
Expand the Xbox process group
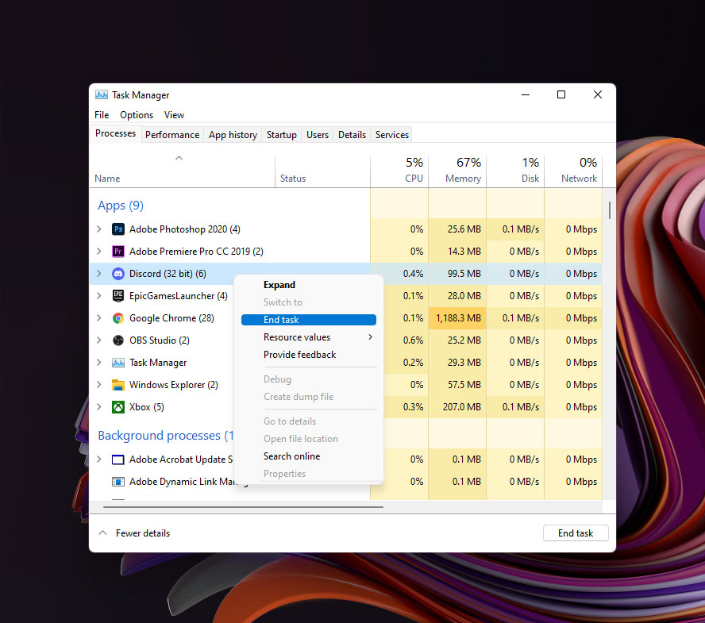(x=99, y=407)
